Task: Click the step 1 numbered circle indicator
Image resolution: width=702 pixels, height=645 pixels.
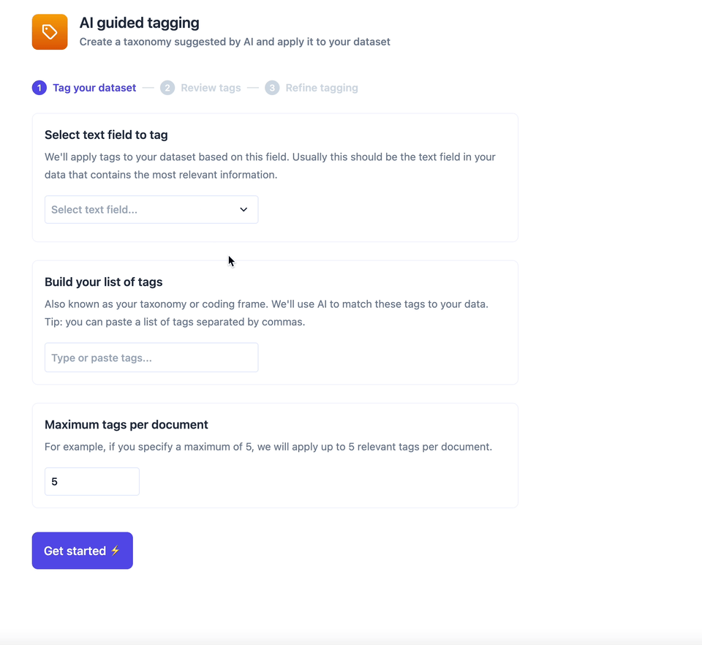Action: (39, 87)
